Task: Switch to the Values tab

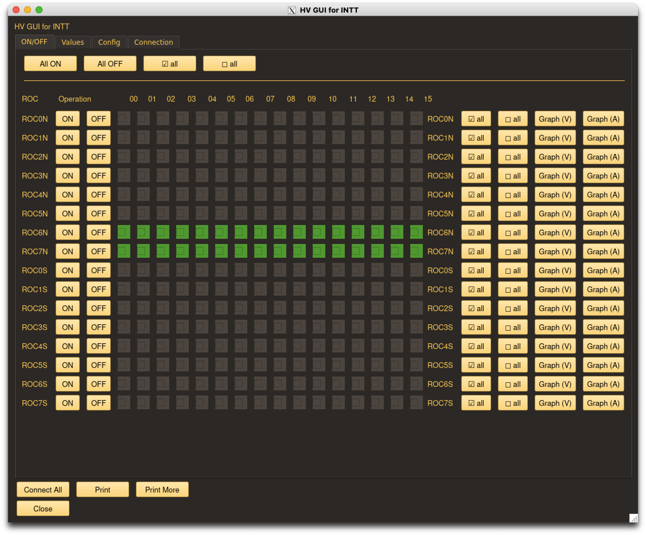Action: (x=73, y=42)
